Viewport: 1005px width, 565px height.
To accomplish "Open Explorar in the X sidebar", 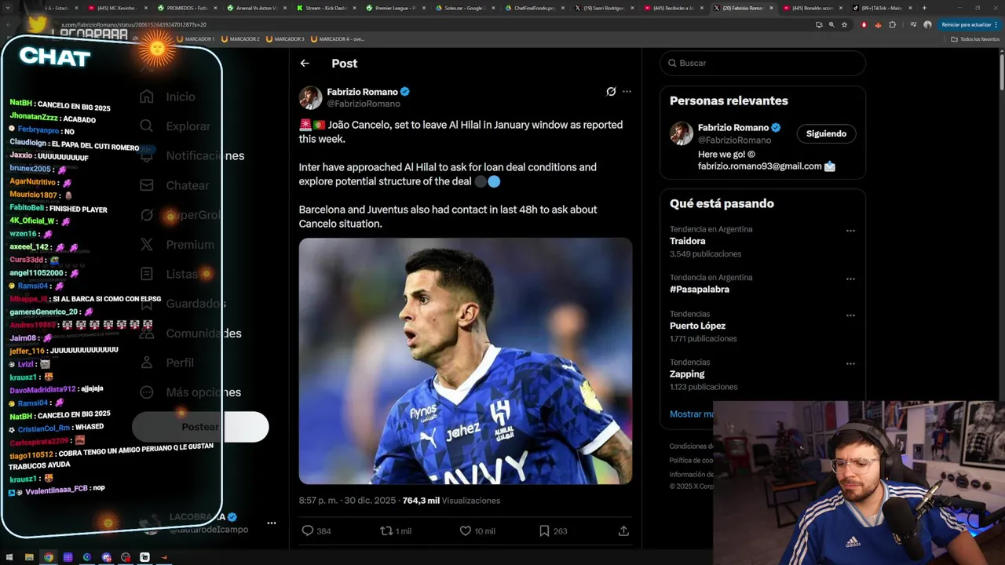I will click(x=174, y=126).
